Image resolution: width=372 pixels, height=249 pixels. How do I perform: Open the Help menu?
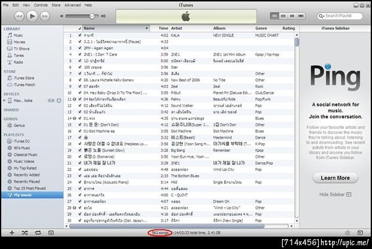[88, 5]
